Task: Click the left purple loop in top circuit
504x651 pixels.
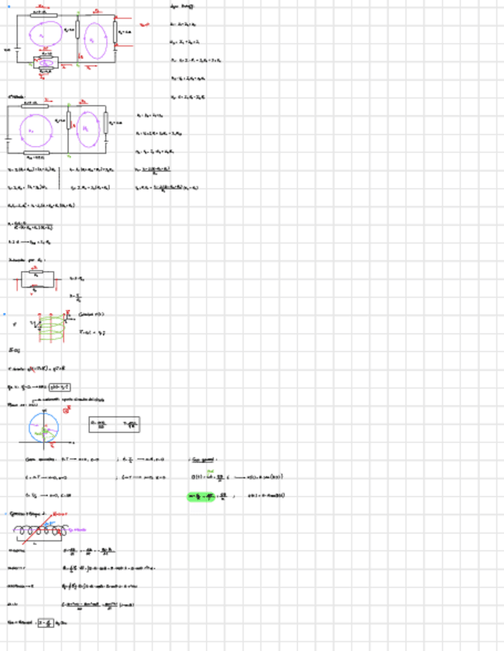Action: 45,35
